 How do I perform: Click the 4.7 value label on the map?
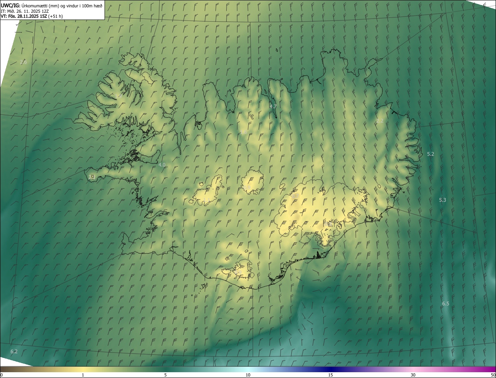point(273,106)
